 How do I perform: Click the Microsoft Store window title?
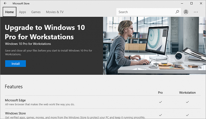[21, 3]
